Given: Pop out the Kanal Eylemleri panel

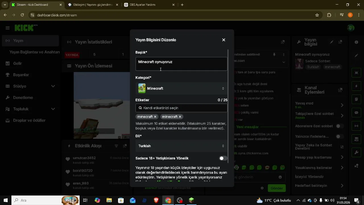Looking at the screenshot, I should pos(340,90).
